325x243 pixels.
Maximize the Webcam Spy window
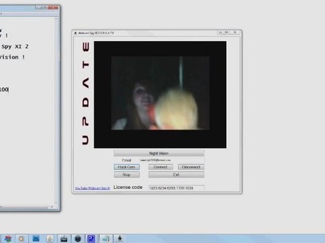pos(227,32)
